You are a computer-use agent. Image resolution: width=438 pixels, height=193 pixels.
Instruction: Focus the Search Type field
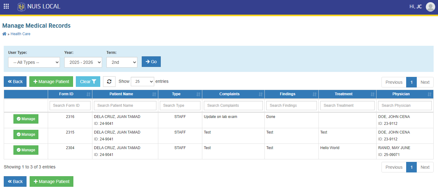point(180,106)
